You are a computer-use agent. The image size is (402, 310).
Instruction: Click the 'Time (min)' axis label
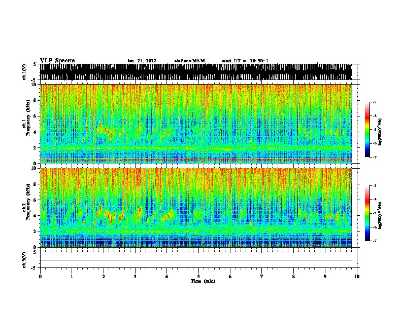click(x=203, y=281)
